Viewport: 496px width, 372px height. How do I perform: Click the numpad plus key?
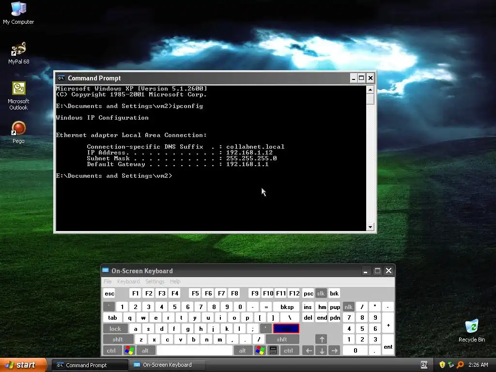pos(388,323)
